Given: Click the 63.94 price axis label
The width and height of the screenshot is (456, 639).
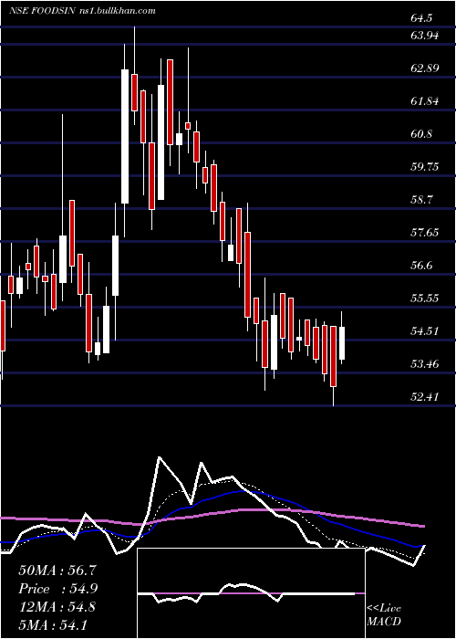Looking at the screenshot, I should coord(425,36).
